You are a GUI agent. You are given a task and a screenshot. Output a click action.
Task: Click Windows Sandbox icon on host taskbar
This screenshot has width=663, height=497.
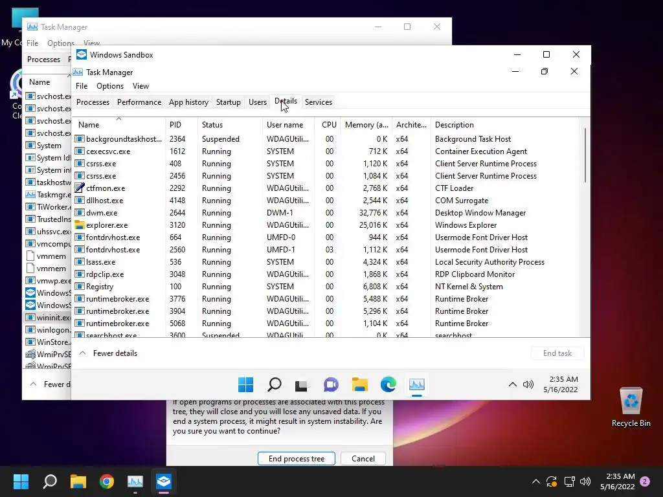coord(164,481)
